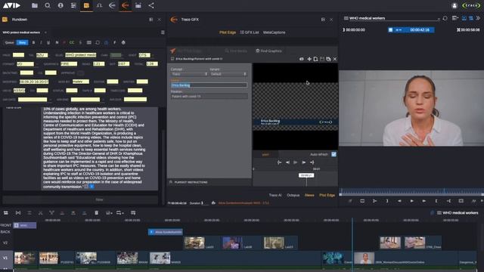The image size is (484, 272).
Task: Go to first frame in GFX preview
Action: click(x=279, y=162)
